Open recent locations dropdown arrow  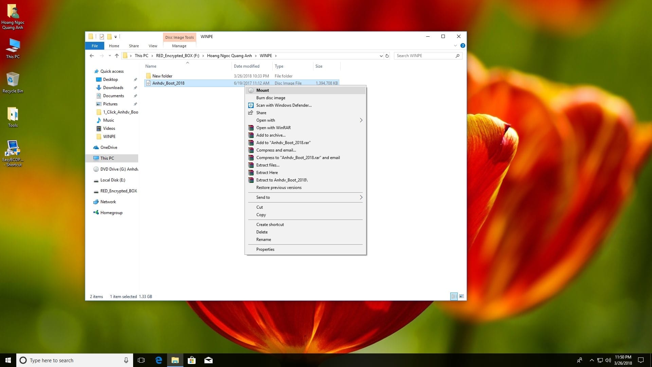click(109, 56)
